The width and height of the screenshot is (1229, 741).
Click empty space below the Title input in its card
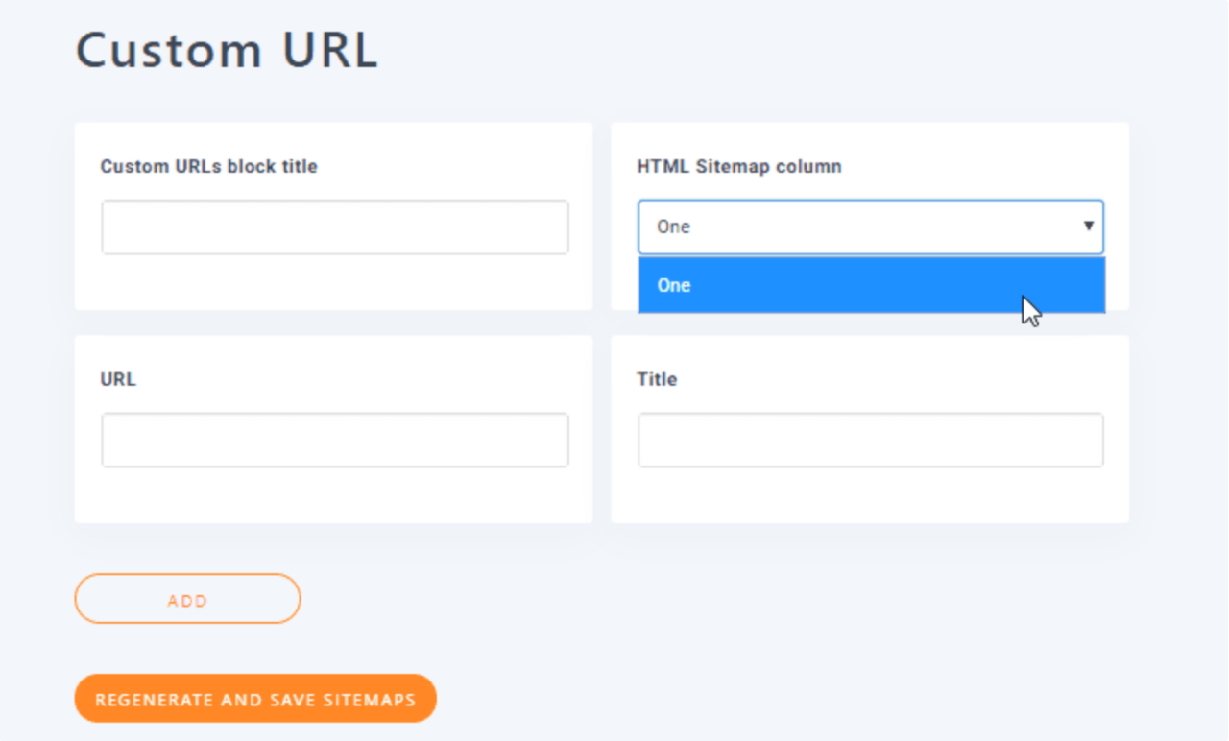click(870, 496)
